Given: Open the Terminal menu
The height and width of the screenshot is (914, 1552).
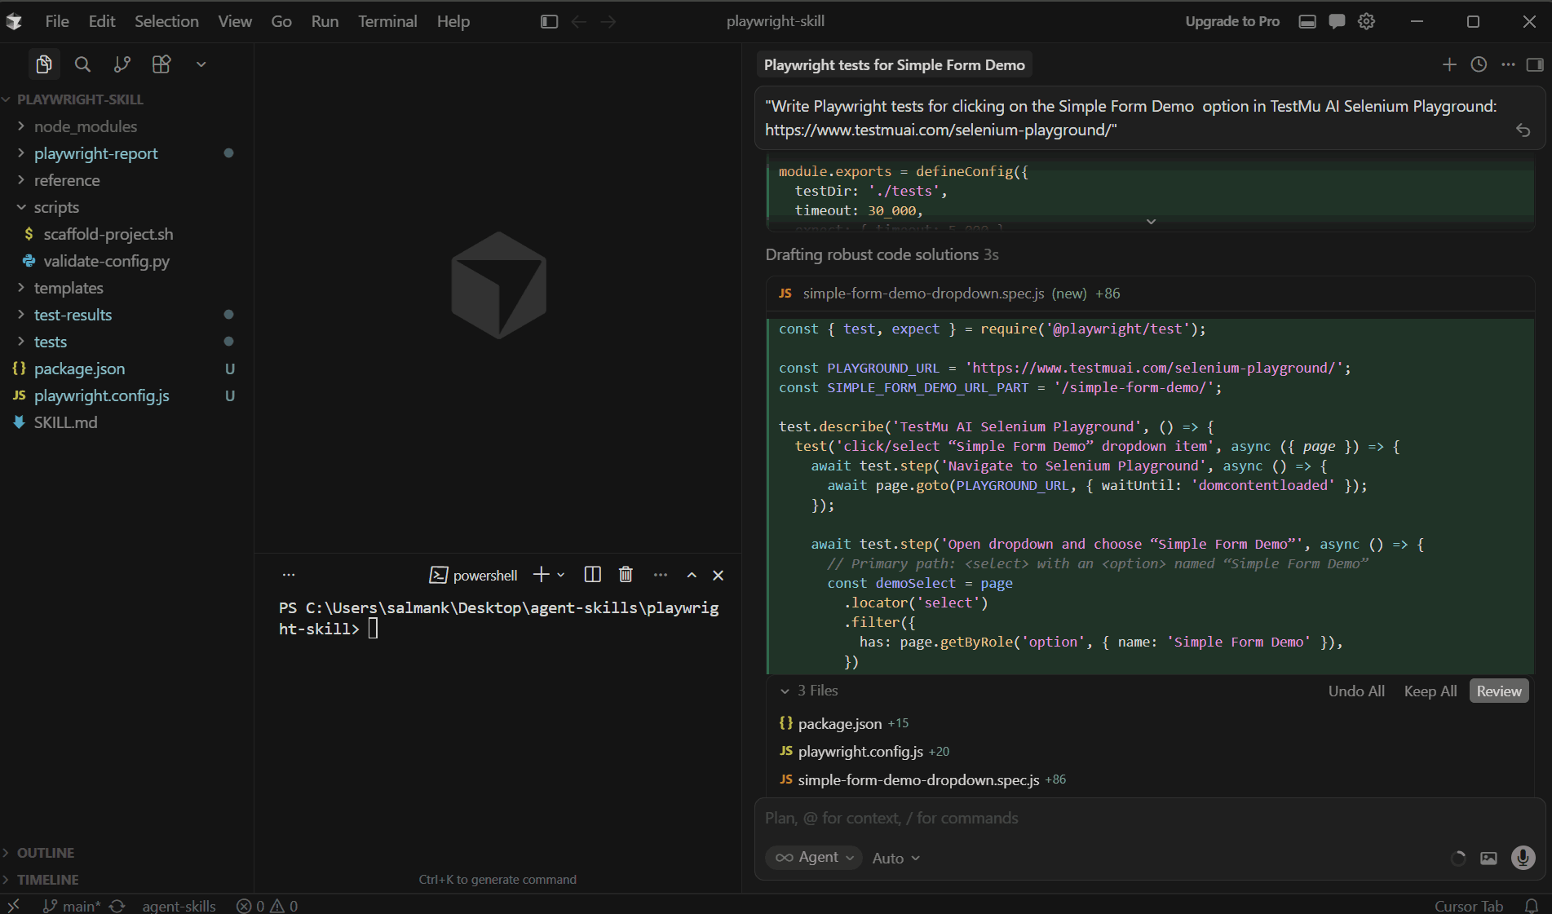Looking at the screenshot, I should click(x=387, y=21).
